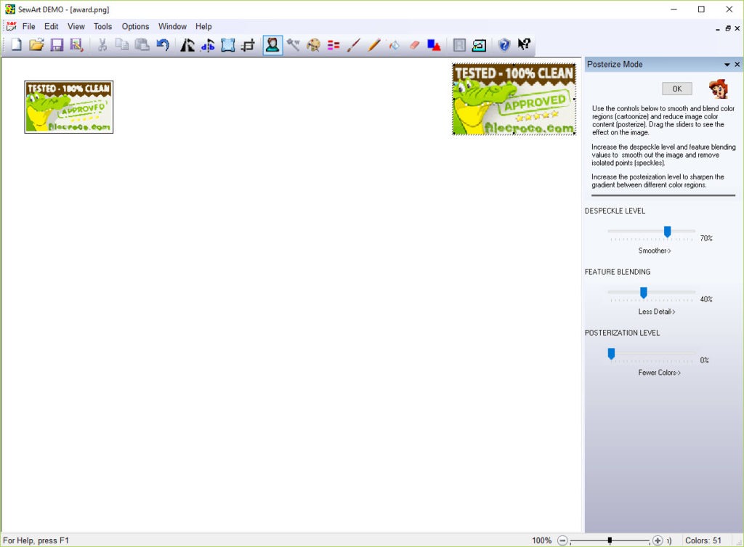Click the cartoon character icon in Posterize panel
The height and width of the screenshot is (547, 744).
pyautogui.click(x=719, y=89)
